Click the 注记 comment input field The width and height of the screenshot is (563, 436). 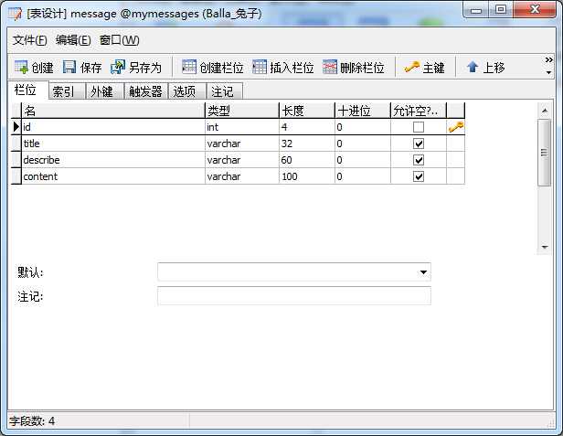click(x=294, y=296)
